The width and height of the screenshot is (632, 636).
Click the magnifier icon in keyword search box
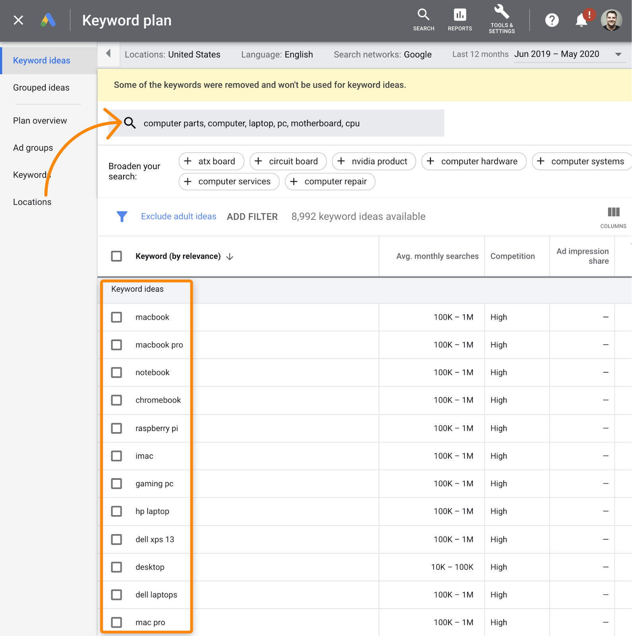click(x=130, y=123)
